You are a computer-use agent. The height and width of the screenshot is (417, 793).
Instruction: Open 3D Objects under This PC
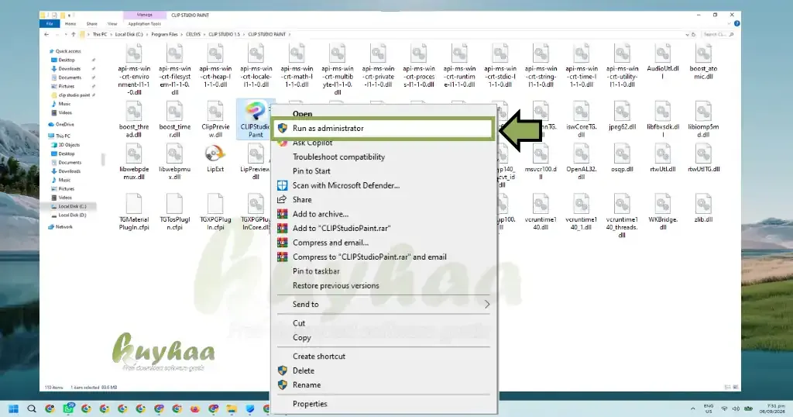66,145
